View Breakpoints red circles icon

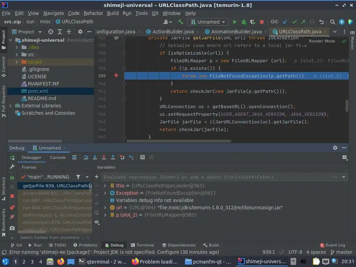[x=12, y=207]
